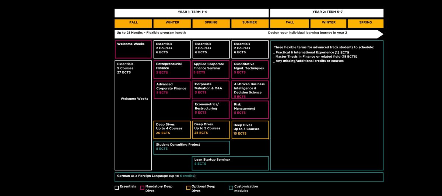Image resolution: width=442 pixels, height=196 pixels.
Task: Click the teal Customization modules legend square
Action: click(231, 188)
